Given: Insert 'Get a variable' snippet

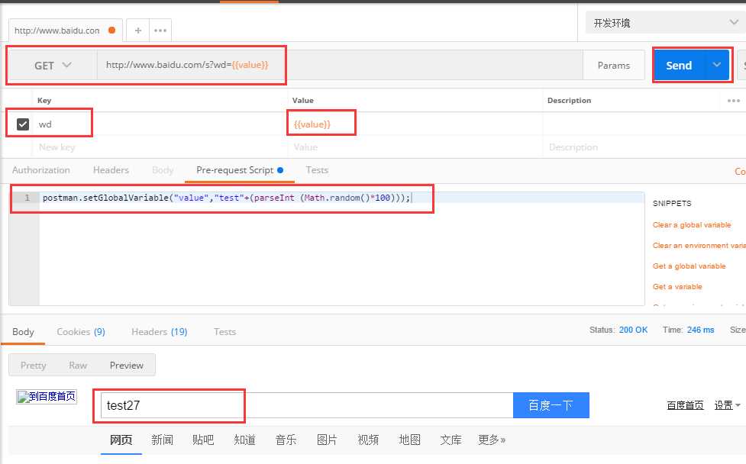Looking at the screenshot, I should (677, 287).
